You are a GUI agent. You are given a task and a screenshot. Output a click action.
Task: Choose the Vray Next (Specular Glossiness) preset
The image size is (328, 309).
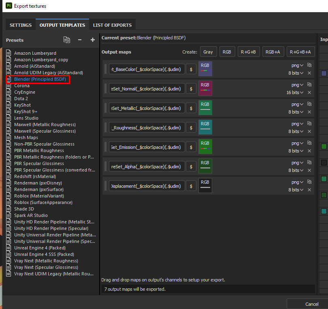pos(46,268)
